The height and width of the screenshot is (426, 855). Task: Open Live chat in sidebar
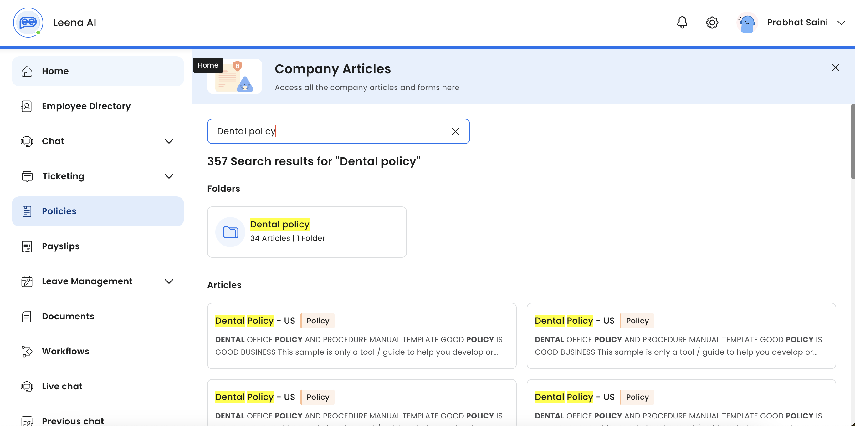coord(62,386)
